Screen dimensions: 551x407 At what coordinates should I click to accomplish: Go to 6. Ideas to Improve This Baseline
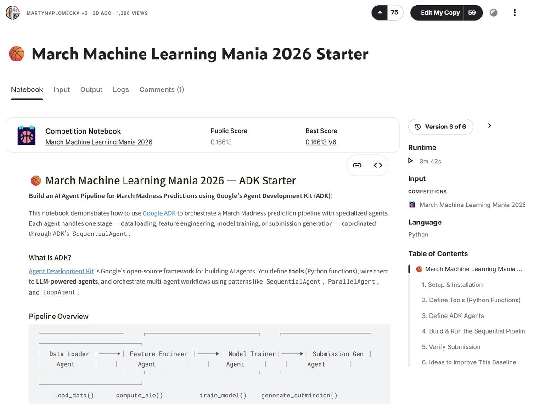(x=469, y=362)
